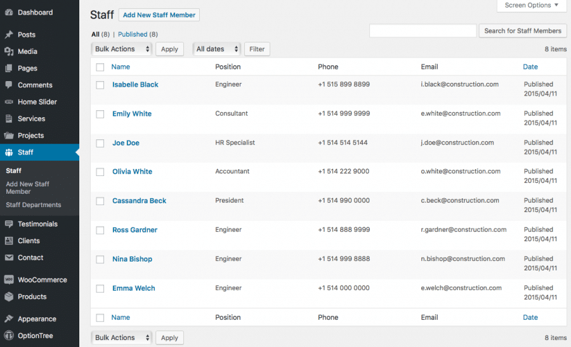571x347 pixels.
Task: Check the Nina Bishop row checkbox
Action: (x=100, y=260)
